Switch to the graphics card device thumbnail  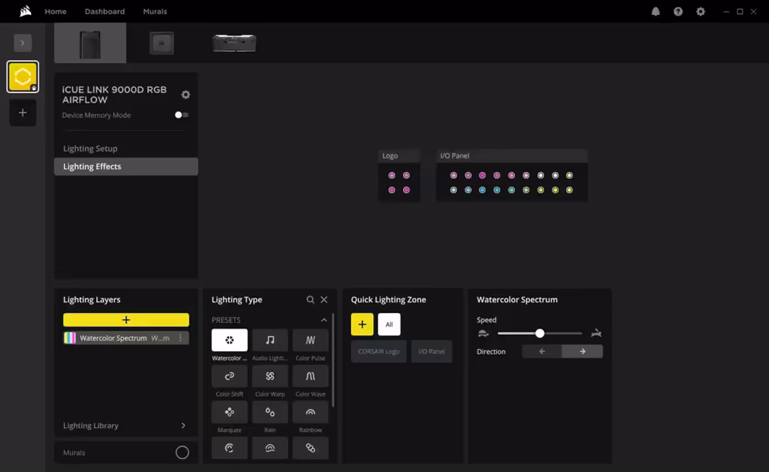click(x=235, y=43)
